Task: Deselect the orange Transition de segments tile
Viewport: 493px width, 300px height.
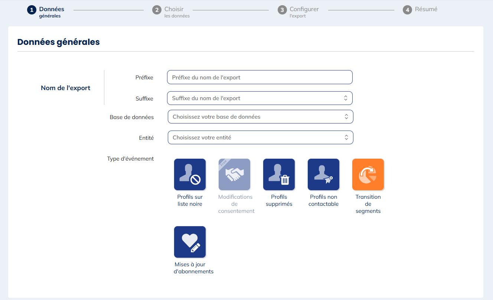Action: click(368, 175)
